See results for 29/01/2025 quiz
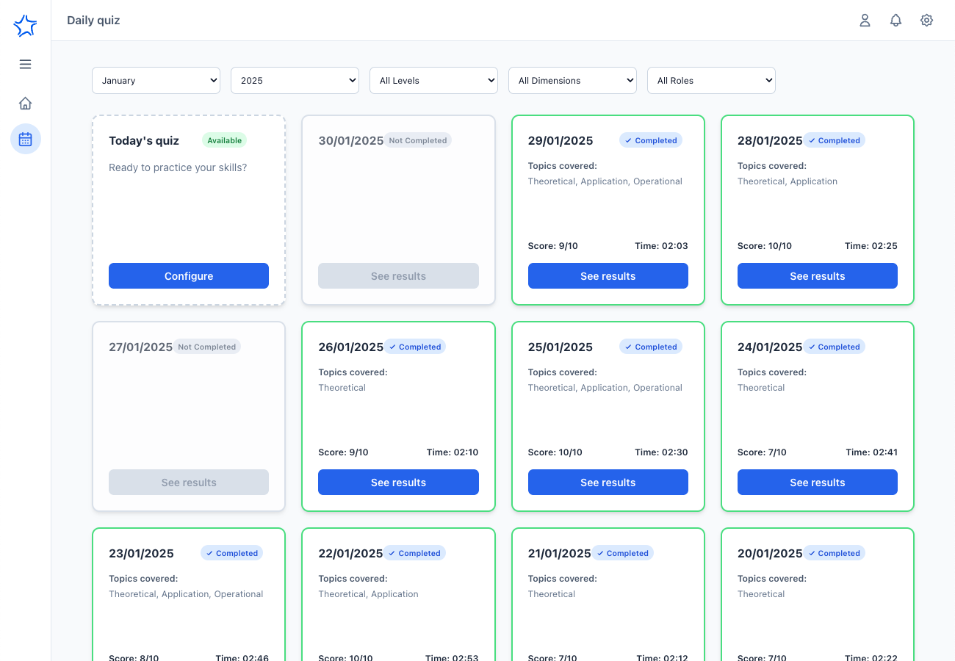This screenshot has height=661, width=955. click(608, 276)
